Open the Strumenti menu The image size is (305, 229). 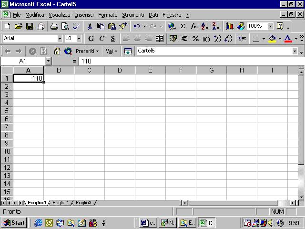coord(133,15)
